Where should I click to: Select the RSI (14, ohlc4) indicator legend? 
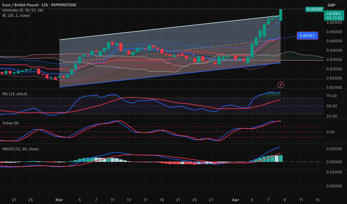click(15, 94)
